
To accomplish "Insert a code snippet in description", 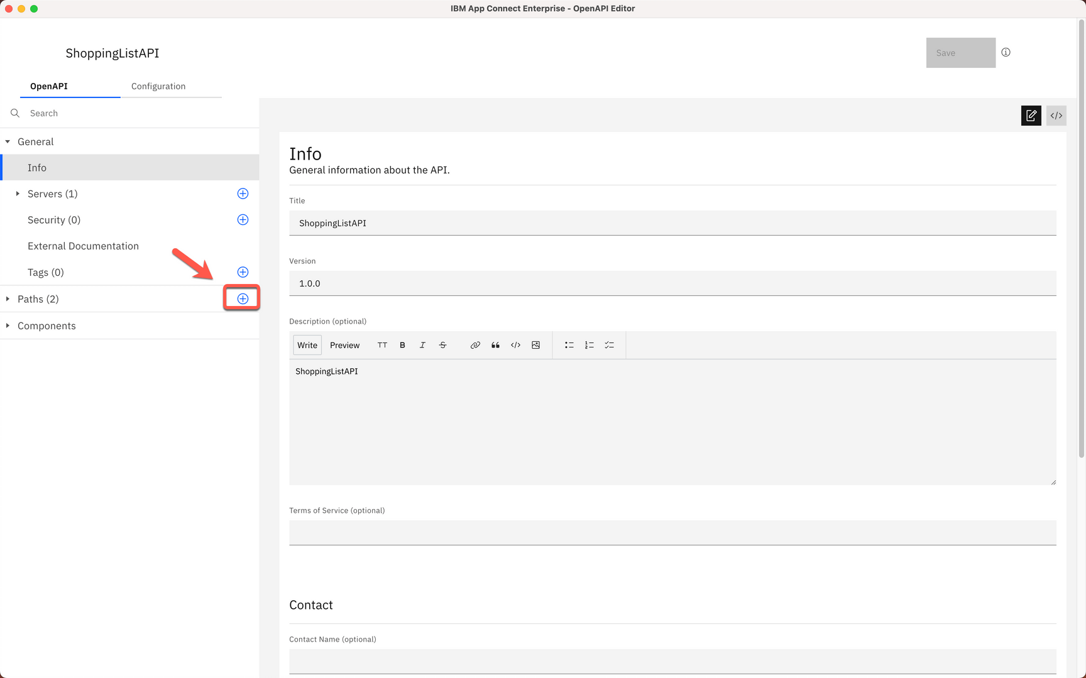I will coord(515,345).
